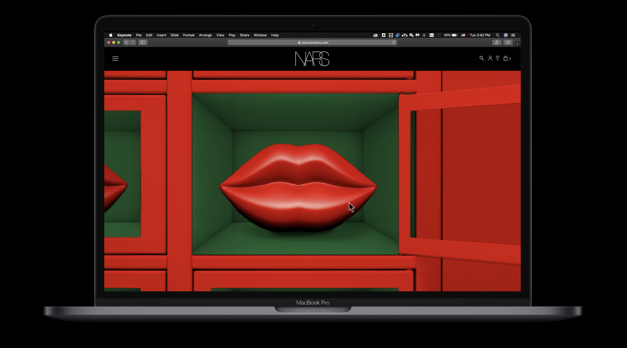Screen dimensions: 627x348
Task: Reload the narscosmetics.com page
Action: click(x=393, y=42)
